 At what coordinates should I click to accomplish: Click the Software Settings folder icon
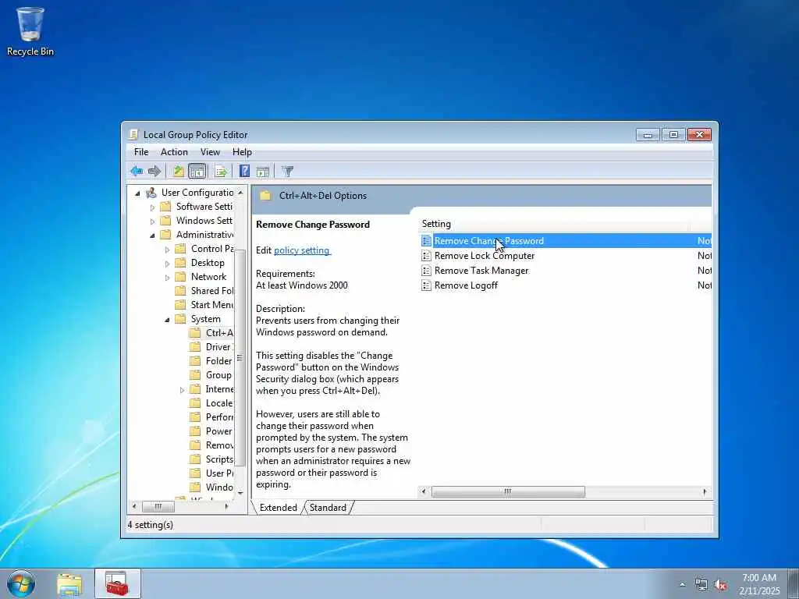click(x=165, y=206)
